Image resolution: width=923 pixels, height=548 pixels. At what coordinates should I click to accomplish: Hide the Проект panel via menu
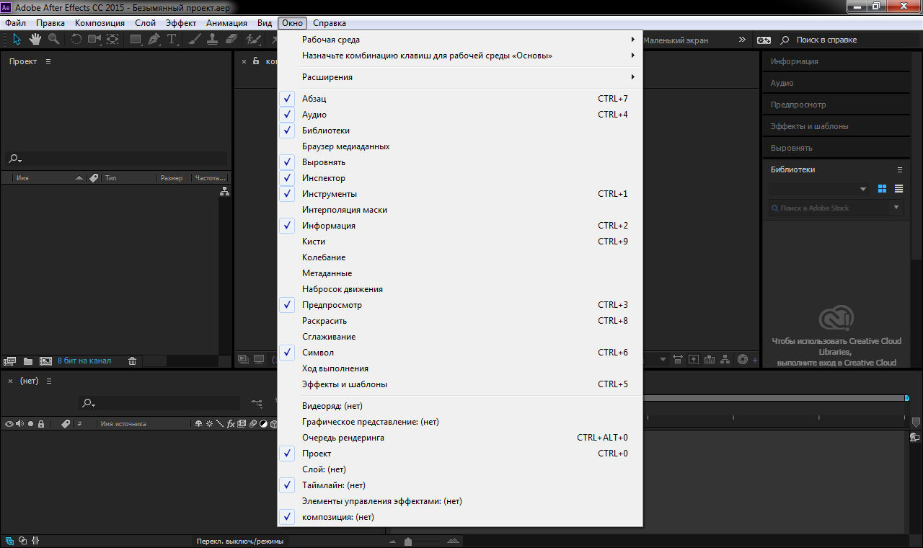coord(459,454)
